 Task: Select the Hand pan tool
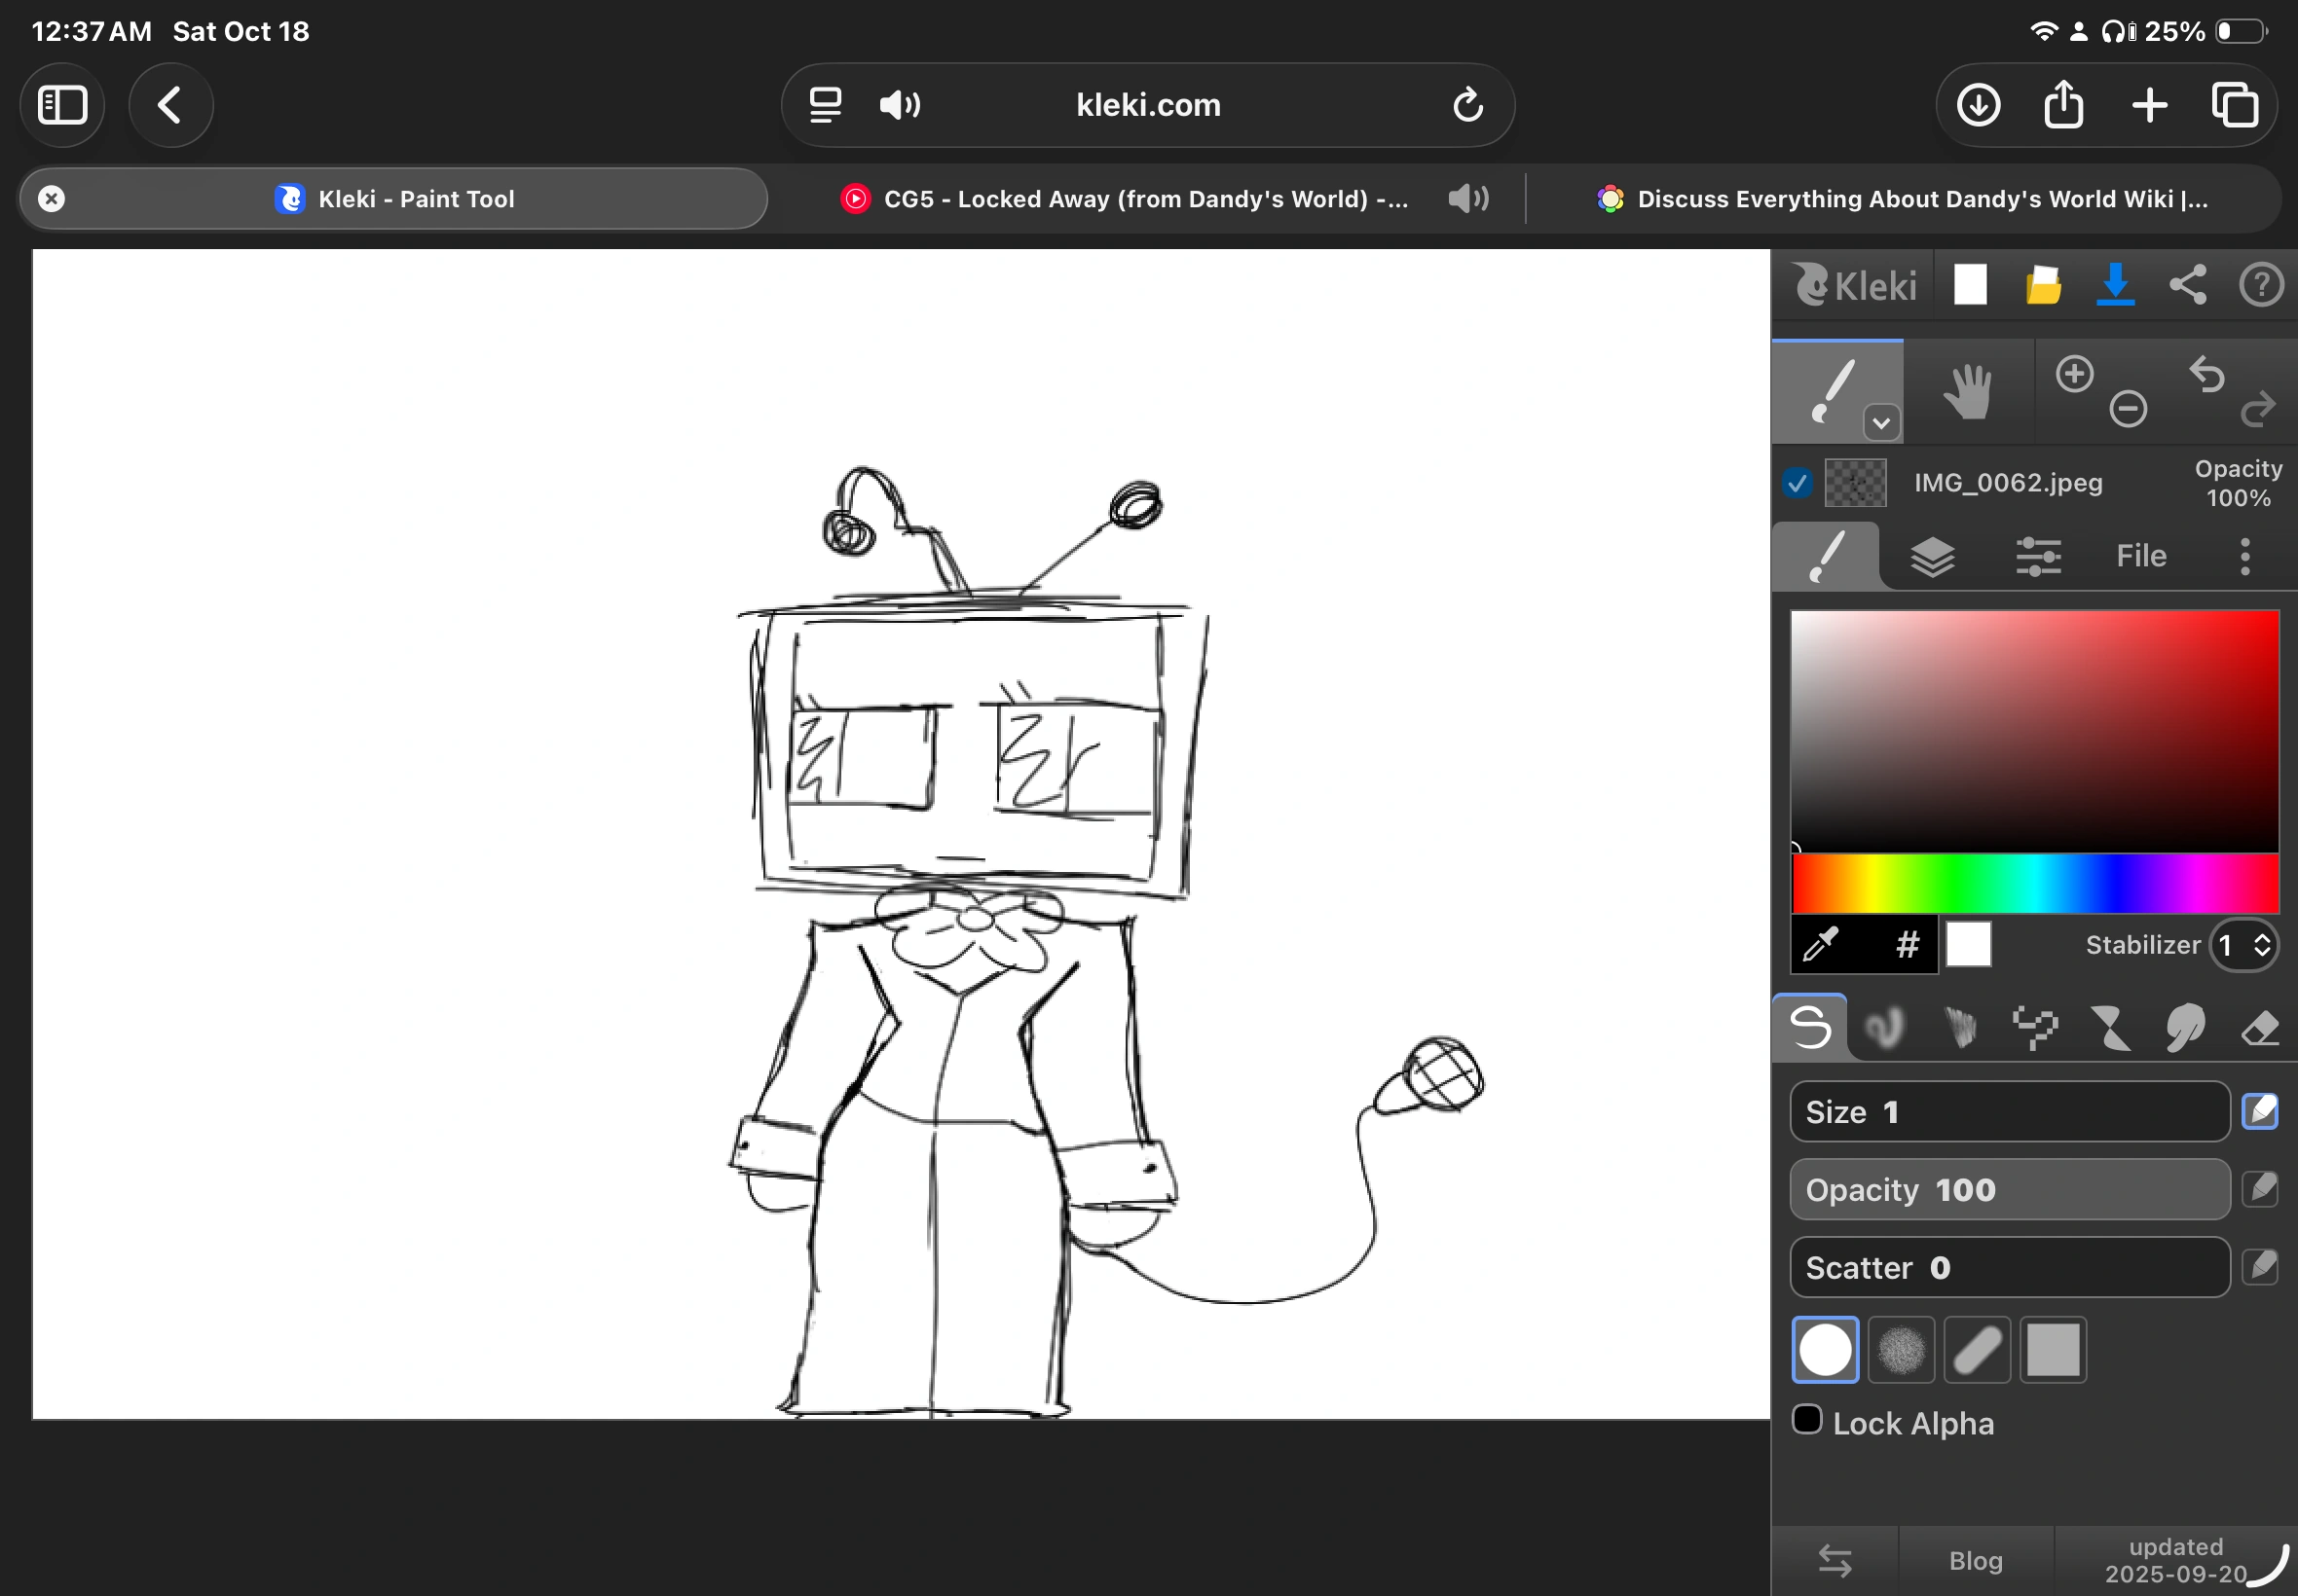[x=1967, y=392]
